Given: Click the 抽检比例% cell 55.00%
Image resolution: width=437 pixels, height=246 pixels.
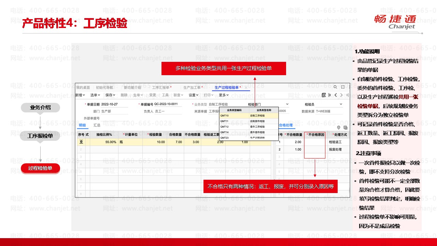Looking at the screenshot, I should (x=104, y=142).
